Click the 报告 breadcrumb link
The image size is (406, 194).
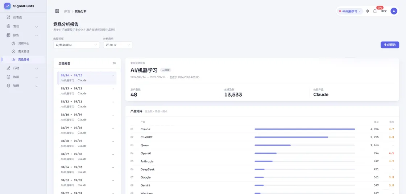tap(67, 11)
